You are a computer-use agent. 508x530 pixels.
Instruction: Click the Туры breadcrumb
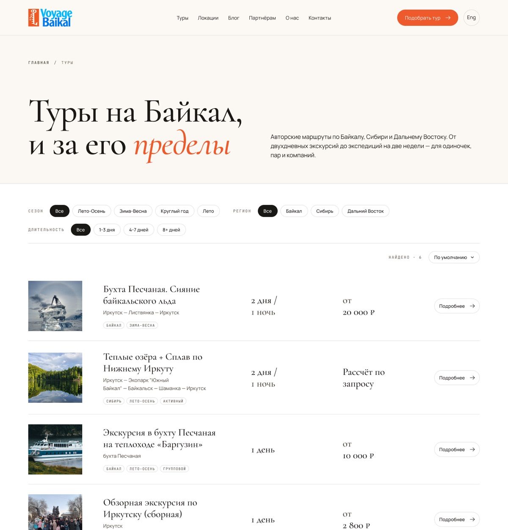[x=67, y=63]
